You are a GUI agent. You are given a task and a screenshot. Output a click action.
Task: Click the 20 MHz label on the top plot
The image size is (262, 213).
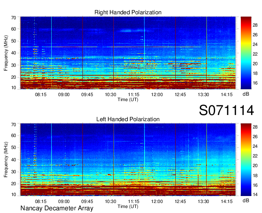pyautogui.click(x=13, y=77)
